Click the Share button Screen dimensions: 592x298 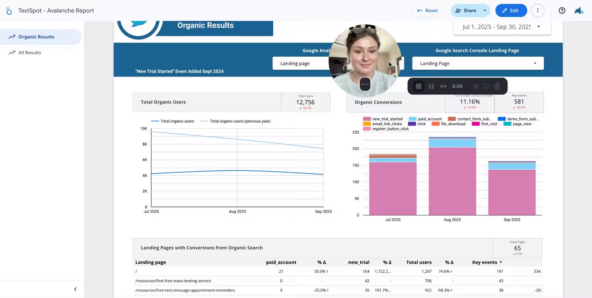click(x=465, y=11)
